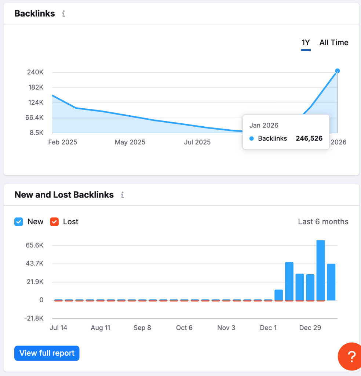Image resolution: width=361 pixels, height=376 pixels.
Task: Click the New and Lost Backlinks heading
Action: tap(64, 195)
